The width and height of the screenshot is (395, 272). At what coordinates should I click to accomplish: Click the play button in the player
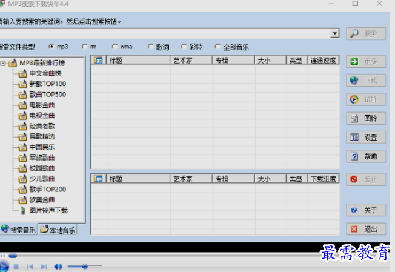point(4,267)
